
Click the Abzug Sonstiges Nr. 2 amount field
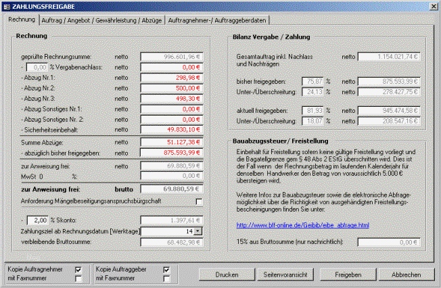click(172, 119)
